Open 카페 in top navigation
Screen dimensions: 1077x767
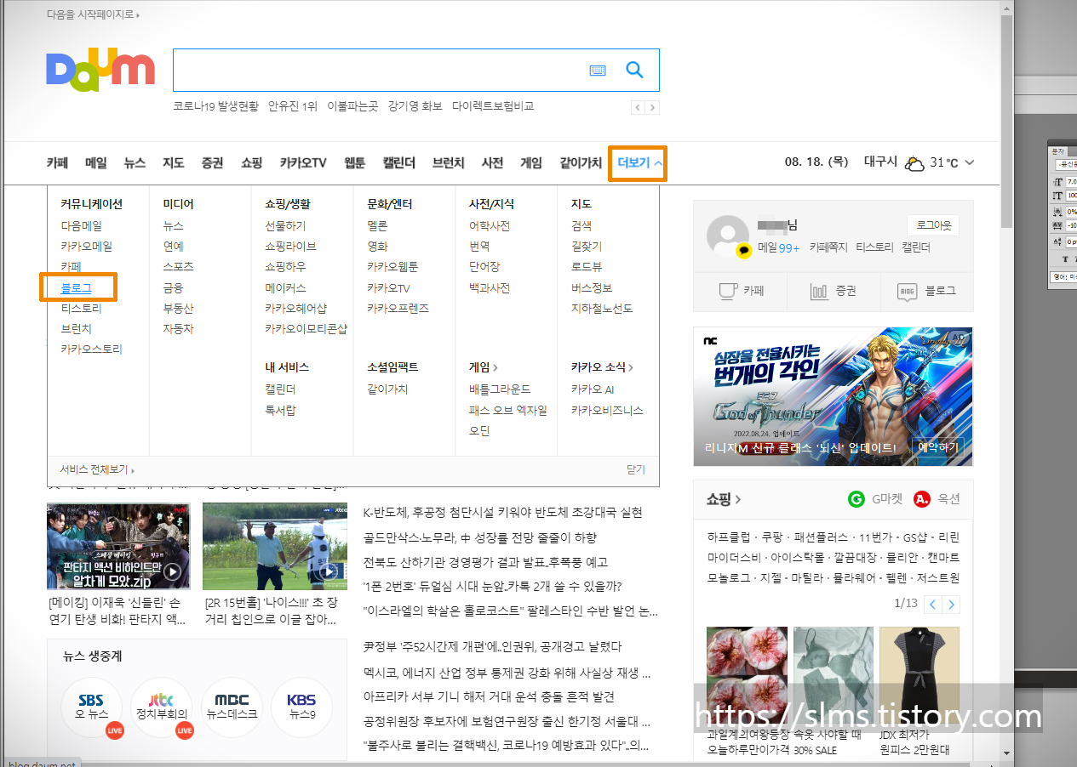click(57, 163)
